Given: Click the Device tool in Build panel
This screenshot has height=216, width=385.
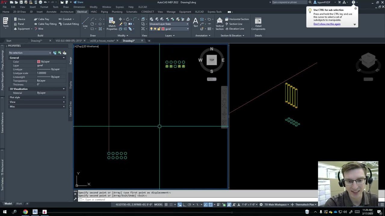Looking at the screenshot, I should [19, 19].
